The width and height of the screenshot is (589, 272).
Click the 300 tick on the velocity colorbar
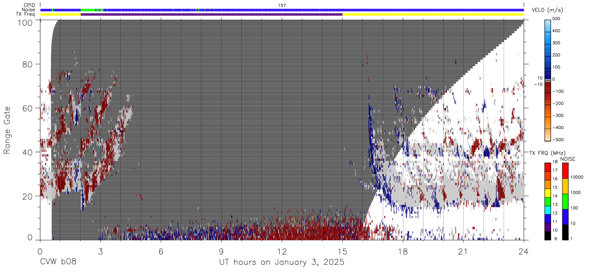click(x=557, y=43)
